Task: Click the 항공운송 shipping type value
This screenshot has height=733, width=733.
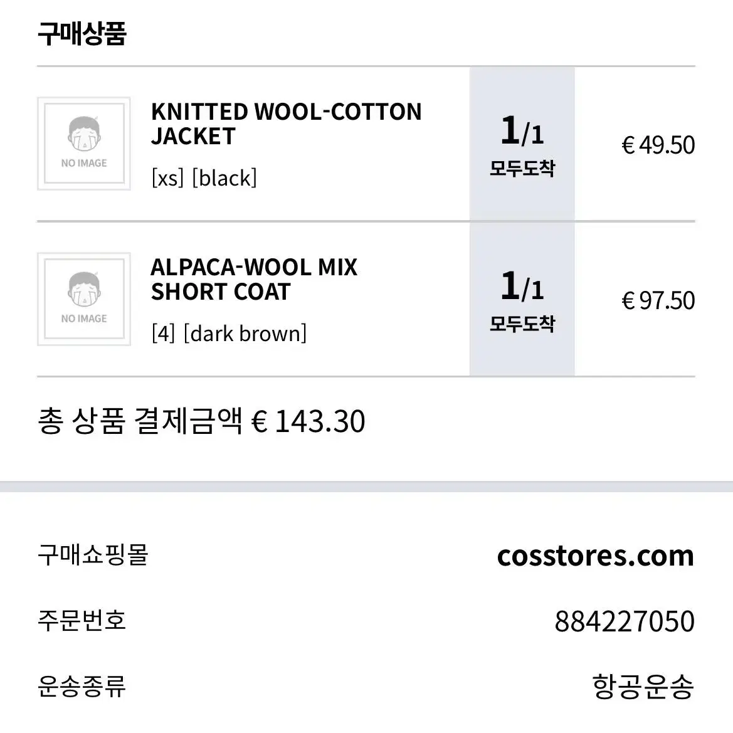Action: (x=643, y=686)
